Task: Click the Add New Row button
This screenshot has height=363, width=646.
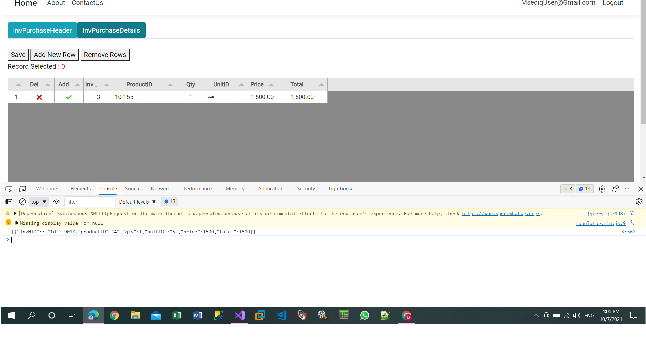Action: 55,55
